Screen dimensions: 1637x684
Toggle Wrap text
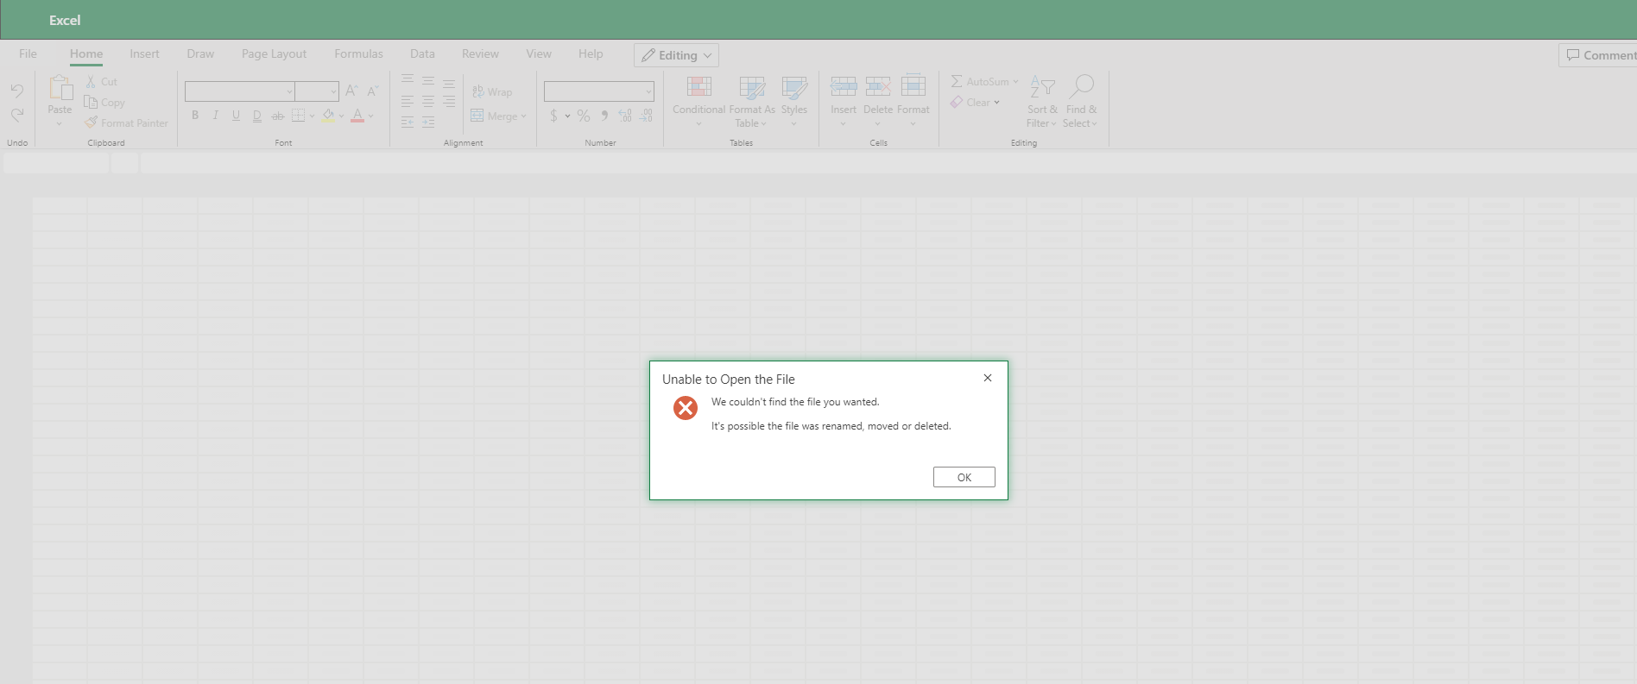click(492, 91)
